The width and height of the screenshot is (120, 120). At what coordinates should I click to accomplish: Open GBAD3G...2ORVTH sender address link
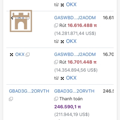pyautogui.click(x=29, y=91)
